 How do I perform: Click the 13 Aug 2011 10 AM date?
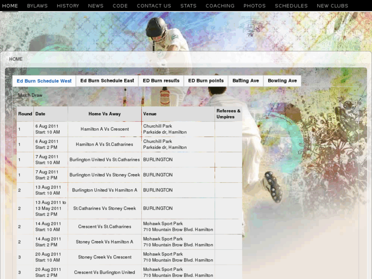pyautogui.click(x=48, y=190)
